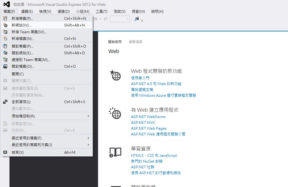Expand the 最近使用的檔案(F) submenu
This screenshot has height=187, width=288.
pyautogui.click(x=88, y=138)
